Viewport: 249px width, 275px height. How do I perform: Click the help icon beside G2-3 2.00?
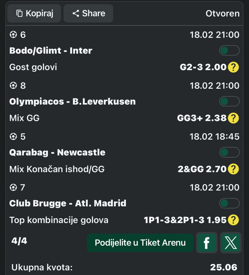[233, 67]
